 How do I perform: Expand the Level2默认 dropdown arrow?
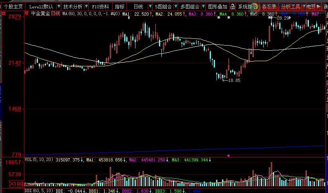click(x=59, y=7)
